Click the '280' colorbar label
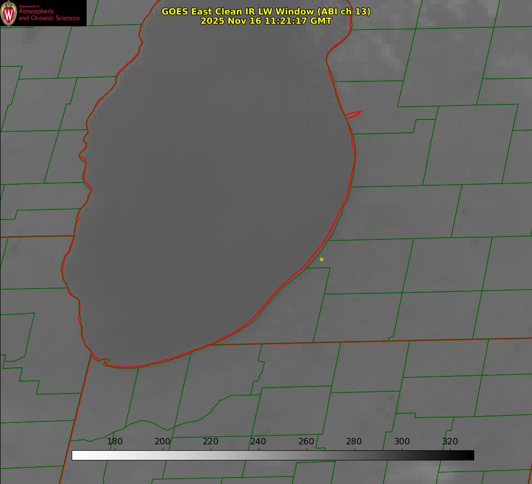This screenshot has height=484, width=532. coord(354,442)
